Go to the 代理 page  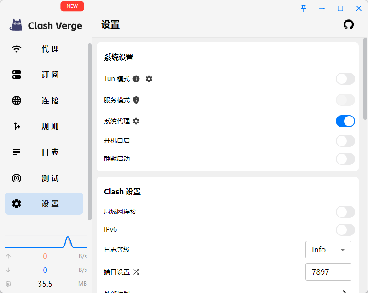tap(44, 49)
